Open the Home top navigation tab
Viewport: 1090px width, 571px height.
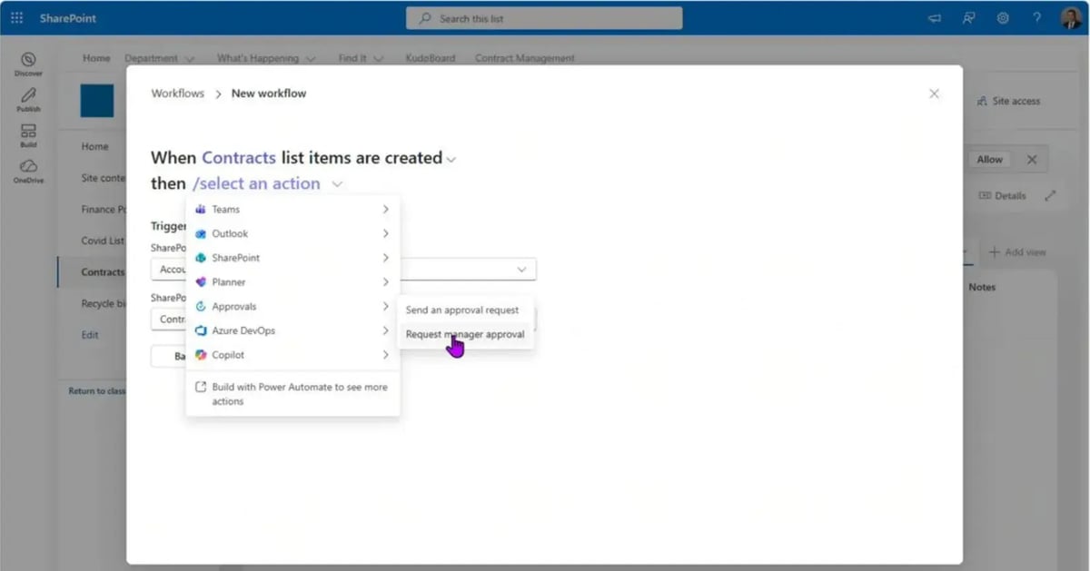(96, 58)
